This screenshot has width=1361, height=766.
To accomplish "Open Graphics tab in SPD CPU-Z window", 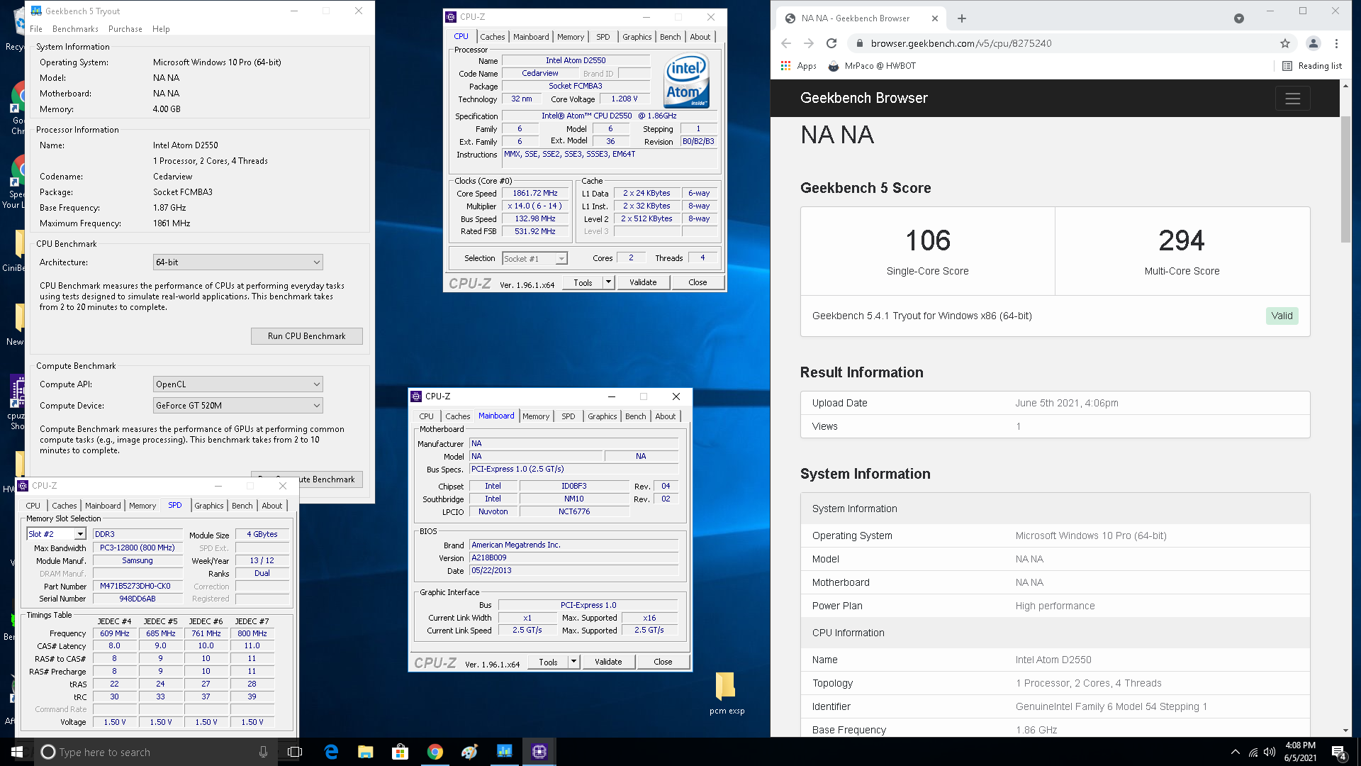I will (208, 506).
